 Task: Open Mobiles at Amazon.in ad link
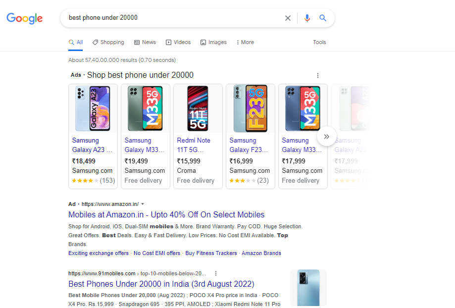pos(166,214)
